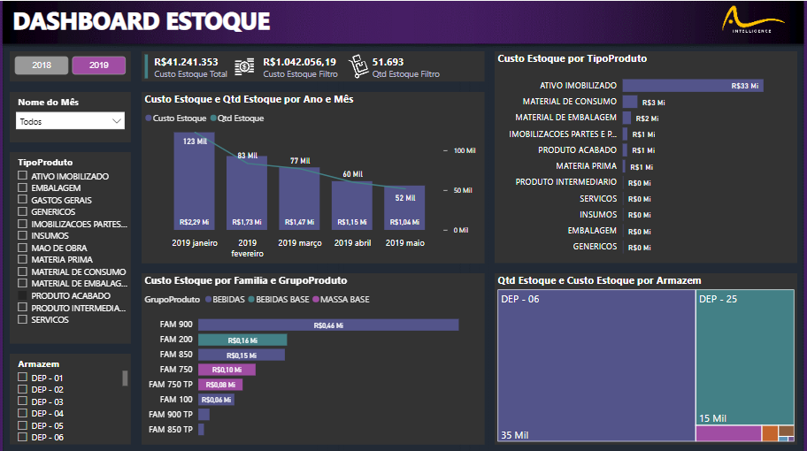Image resolution: width=807 pixels, height=451 pixels.
Task: Tick the SERVICOS checkbox in TipoProduto
Action: tap(22, 320)
